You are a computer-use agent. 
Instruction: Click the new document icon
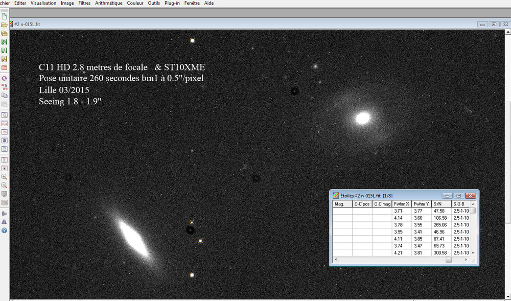tap(4, 16)
